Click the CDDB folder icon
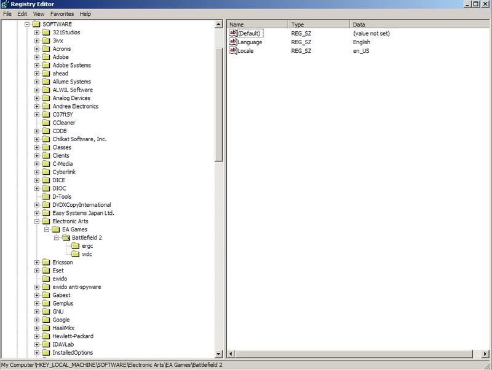Screen dimensions: 492x370 pyautogui.click(x=46, y=131)
